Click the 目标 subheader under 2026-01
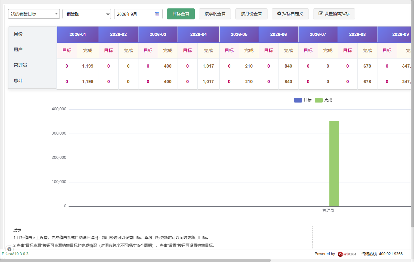 (x=67, y=50)
